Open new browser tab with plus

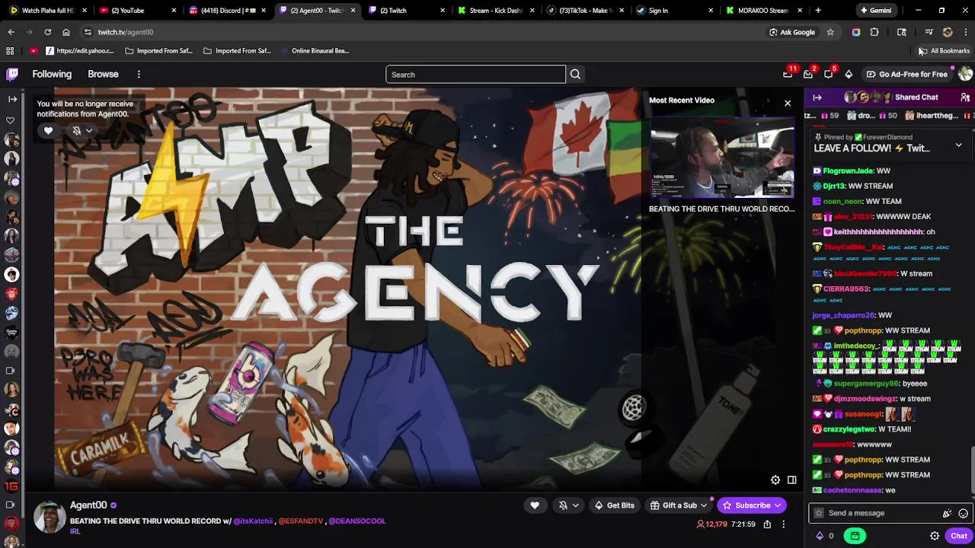pos(818,11)
